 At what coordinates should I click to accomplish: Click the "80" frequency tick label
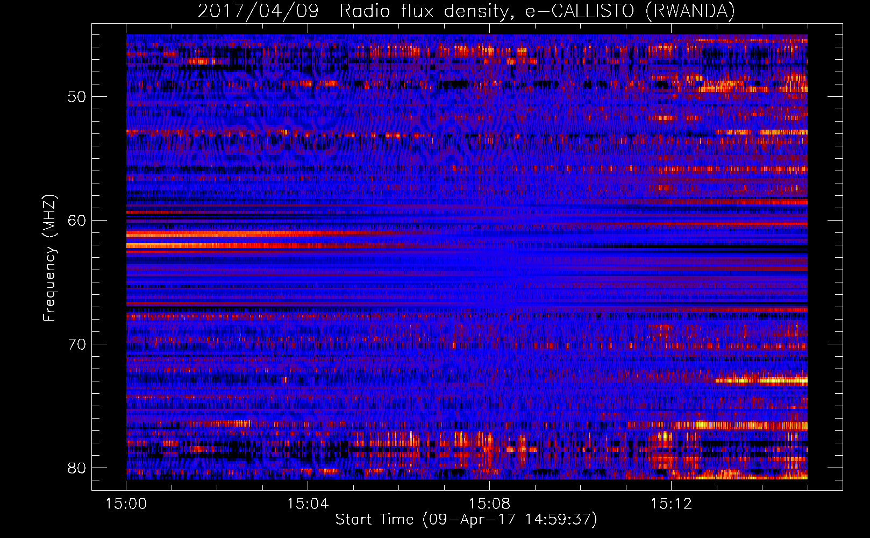77,468
